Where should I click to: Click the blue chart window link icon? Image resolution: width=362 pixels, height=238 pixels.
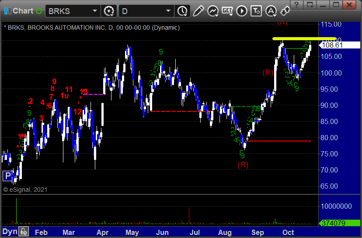7,11
